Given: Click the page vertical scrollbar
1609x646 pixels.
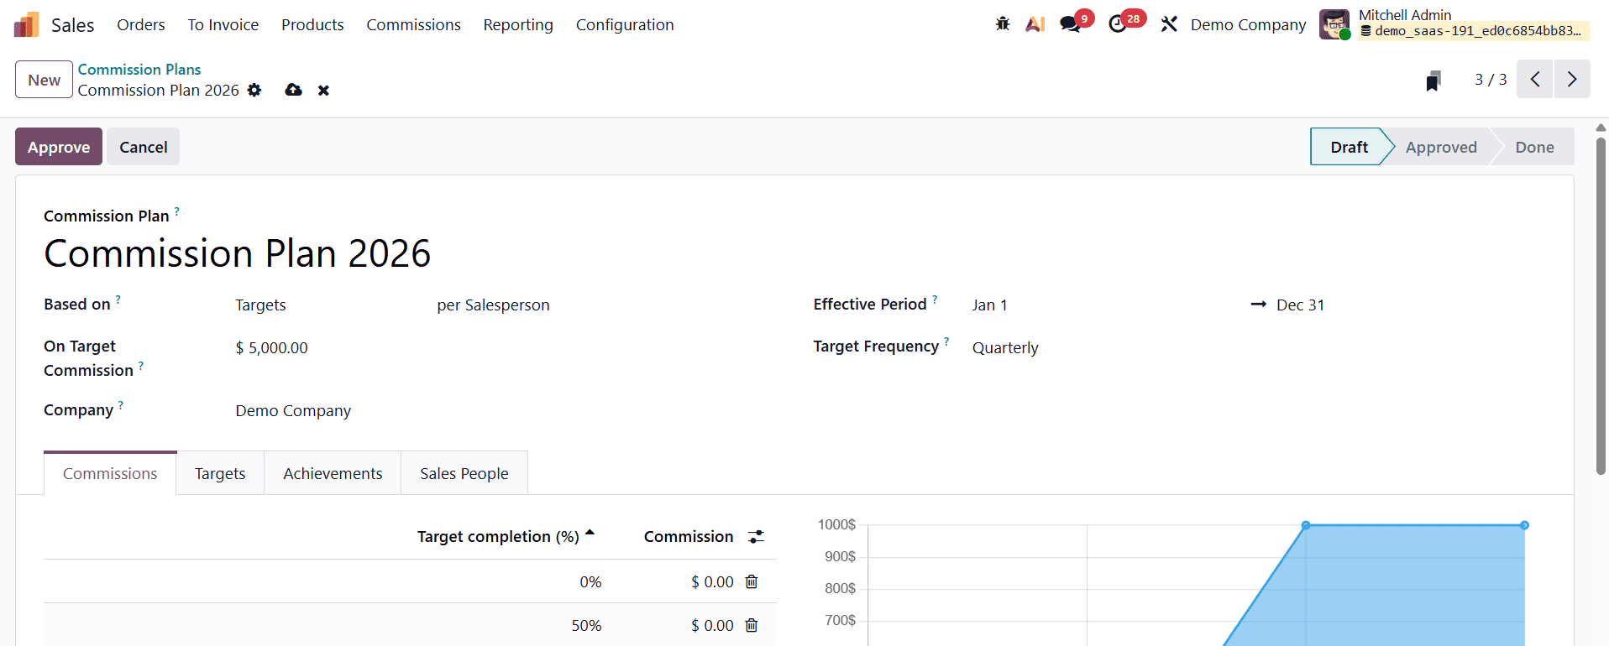Looking at the screenshot, I should (1601, 306).
